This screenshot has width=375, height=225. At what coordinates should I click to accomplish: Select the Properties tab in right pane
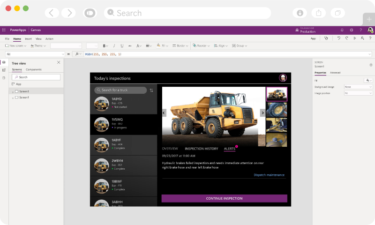[x=320, y=73]
